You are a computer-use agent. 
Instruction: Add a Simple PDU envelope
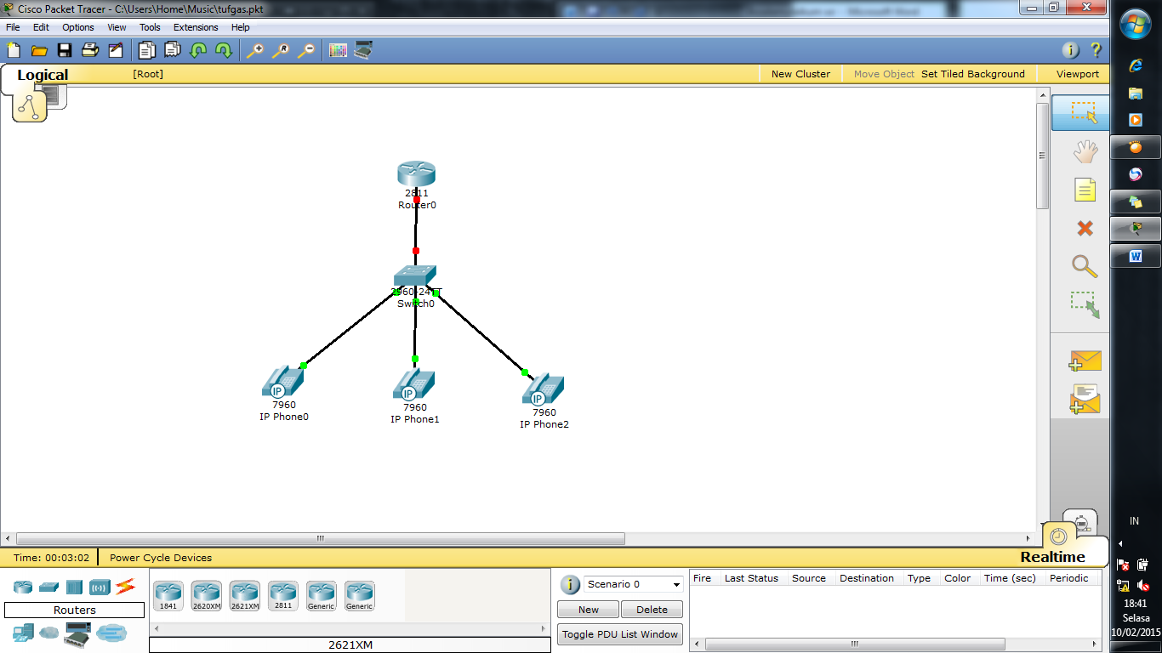[1085, 361]
